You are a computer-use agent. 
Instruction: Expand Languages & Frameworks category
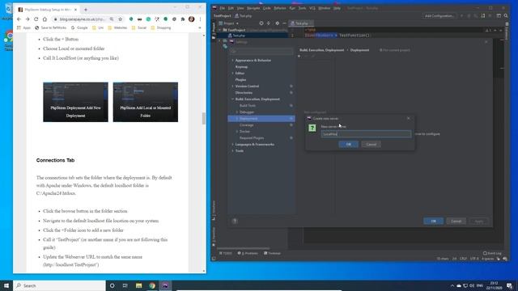(232, 144)
